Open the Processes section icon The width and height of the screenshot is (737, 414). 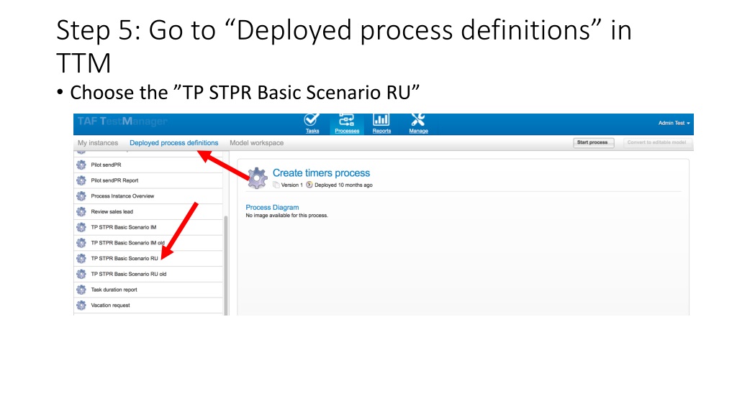click(x=347, y=120)
